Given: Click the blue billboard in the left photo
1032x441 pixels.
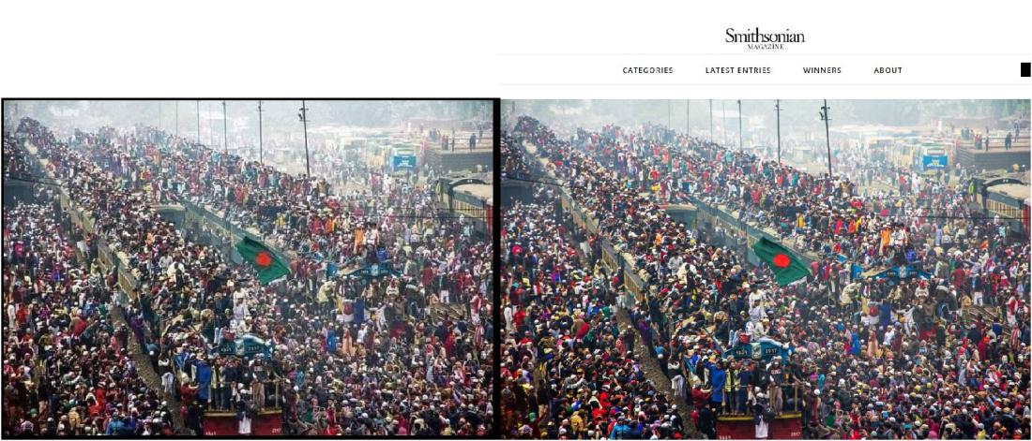Looking at the screenshot, I should pos(404,162).
